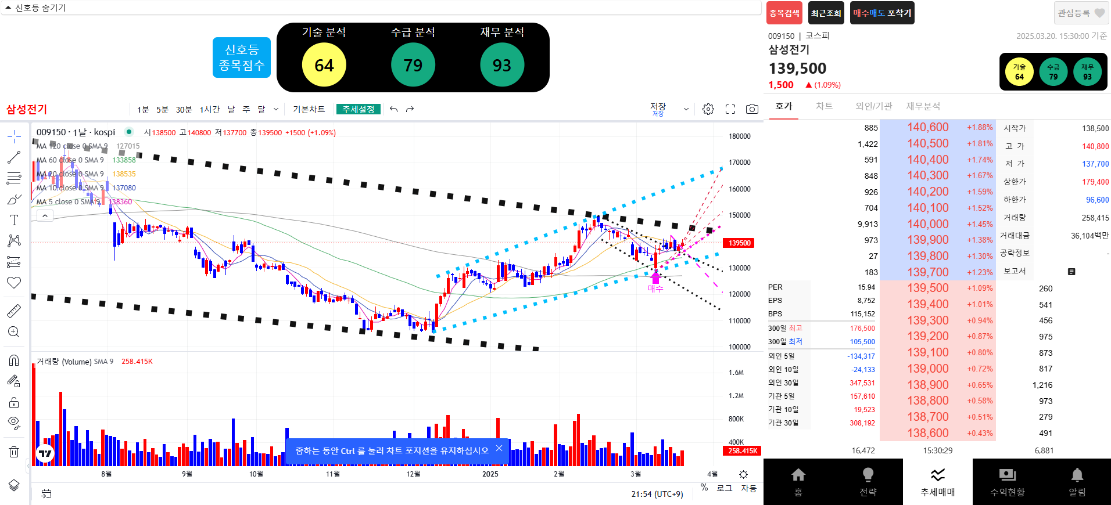Viewport: 1111px width, 505px height.
Task: Expand more time intervals dropdown
Action: [276, 109]
